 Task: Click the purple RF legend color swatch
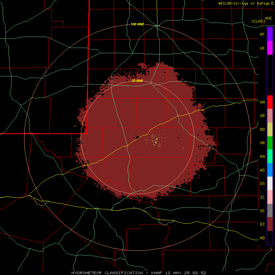[x=270, y=34]
